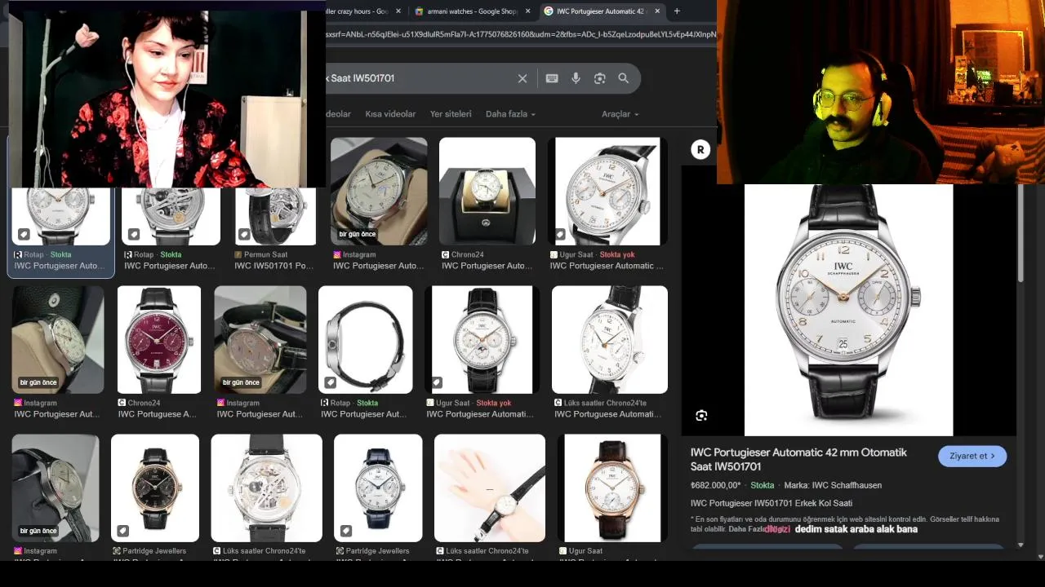Click the shopping tag icon on the moonphase watch

tap(437, 382)
